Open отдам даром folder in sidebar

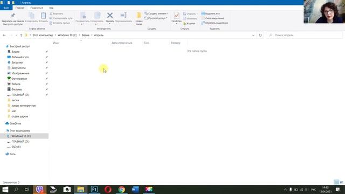click(19, 116)
